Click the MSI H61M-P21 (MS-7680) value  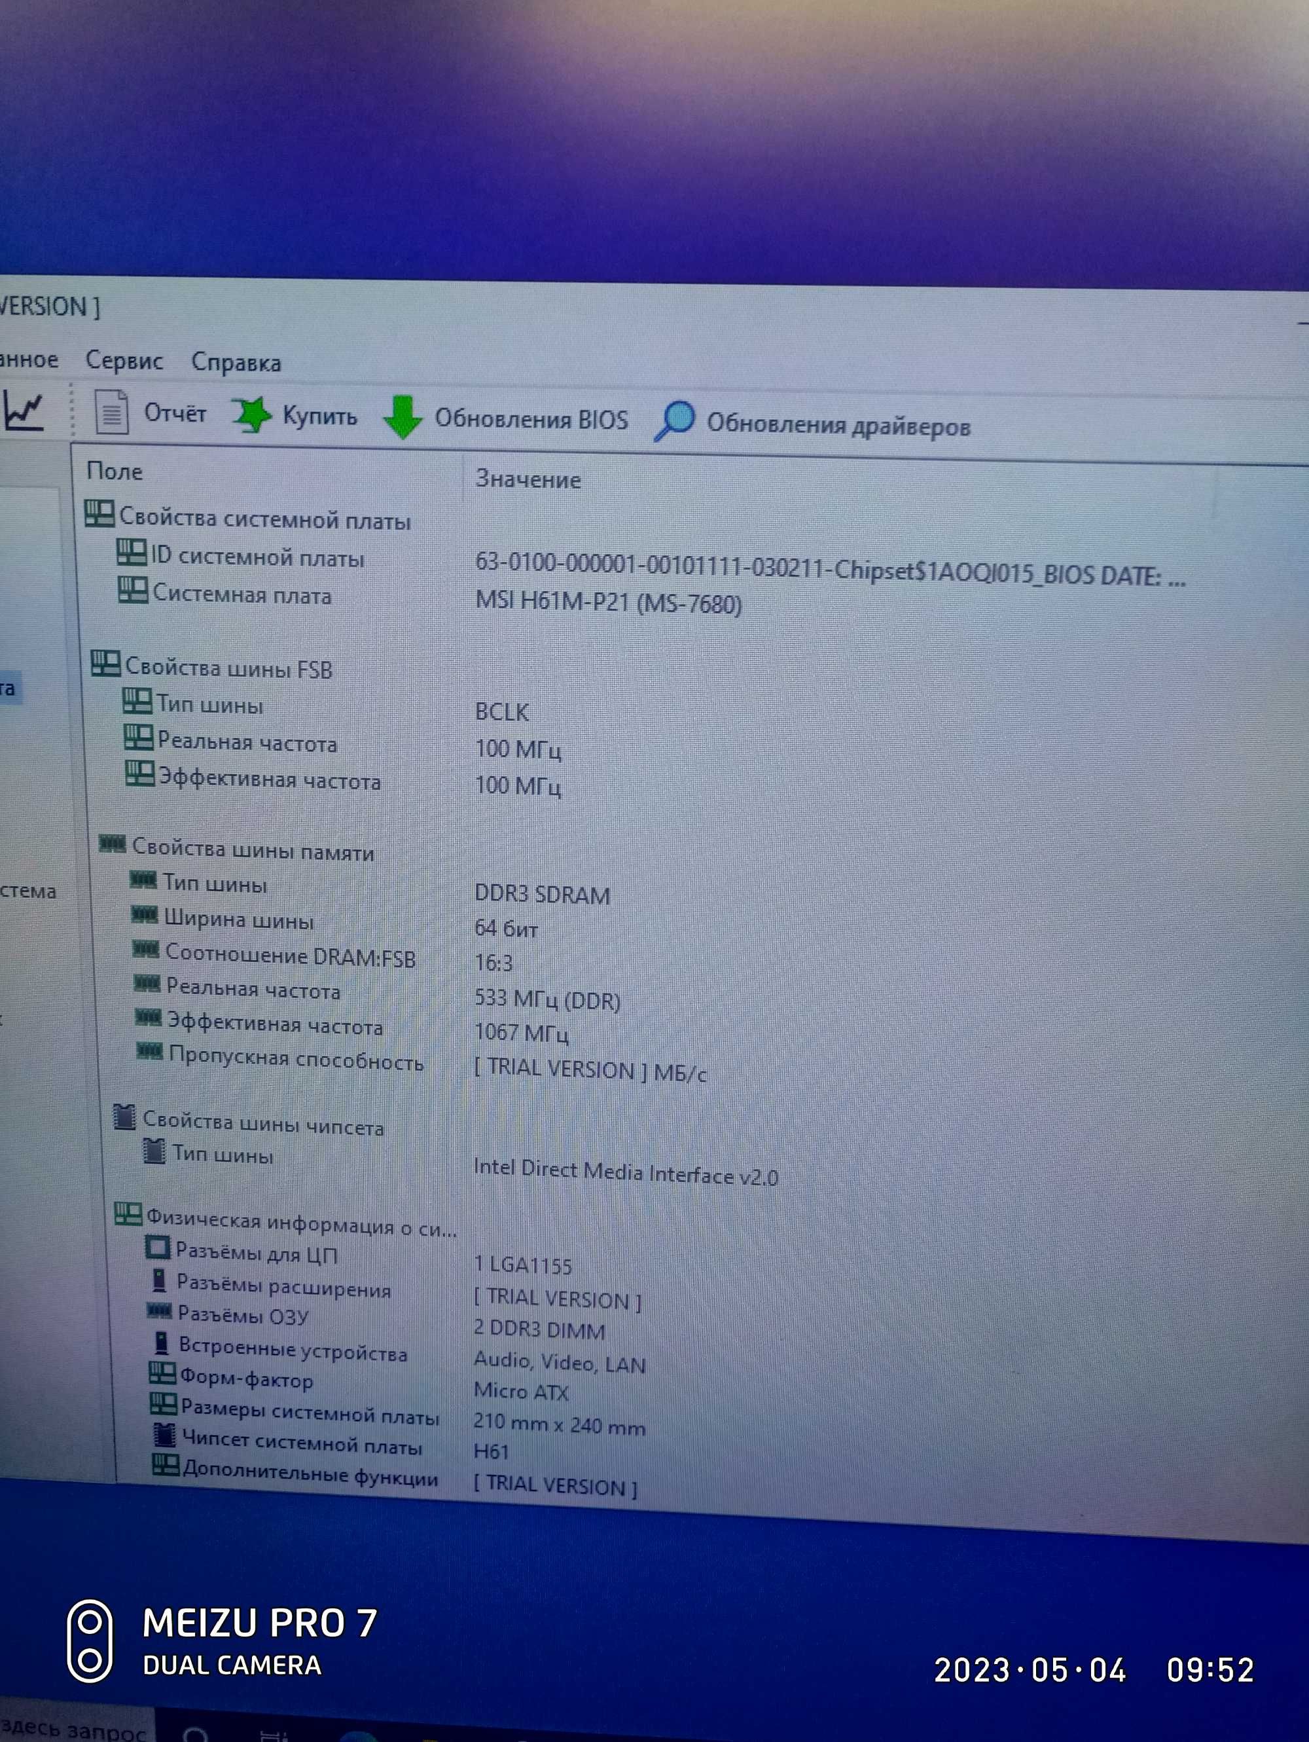609,603
